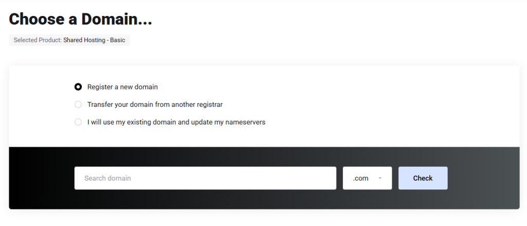Focus the domain search box placeholder text
Screen dimensions: 527x226
pos(108,178)
